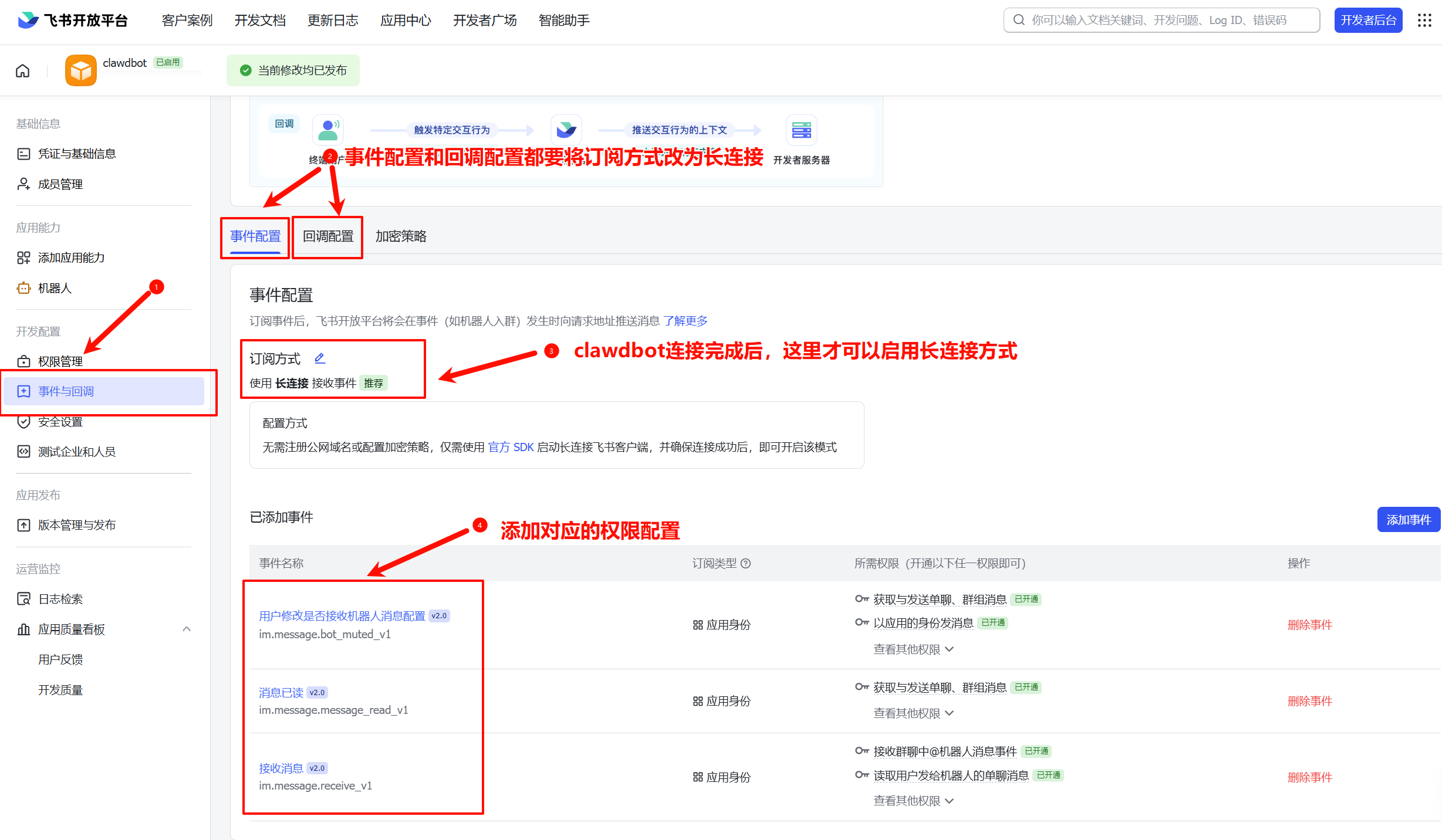Open the apps grid menu icon
The width and height of the screenshot is (1442, 840).
[1424, 21]
